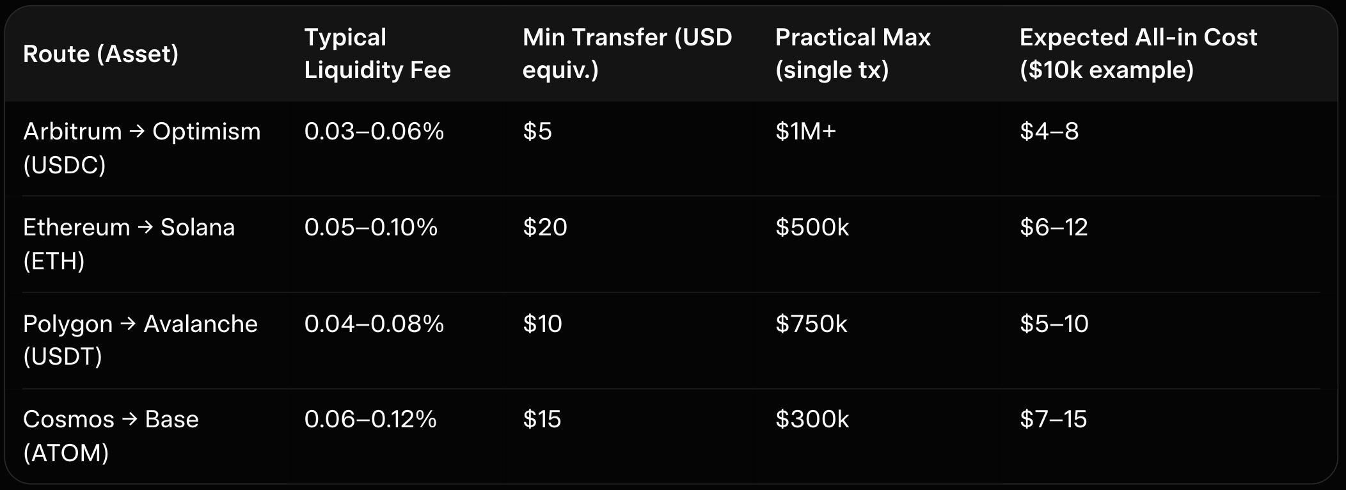Click the Practical Max (single tx) header
1346x490 pixels.
tap(853, 54)
